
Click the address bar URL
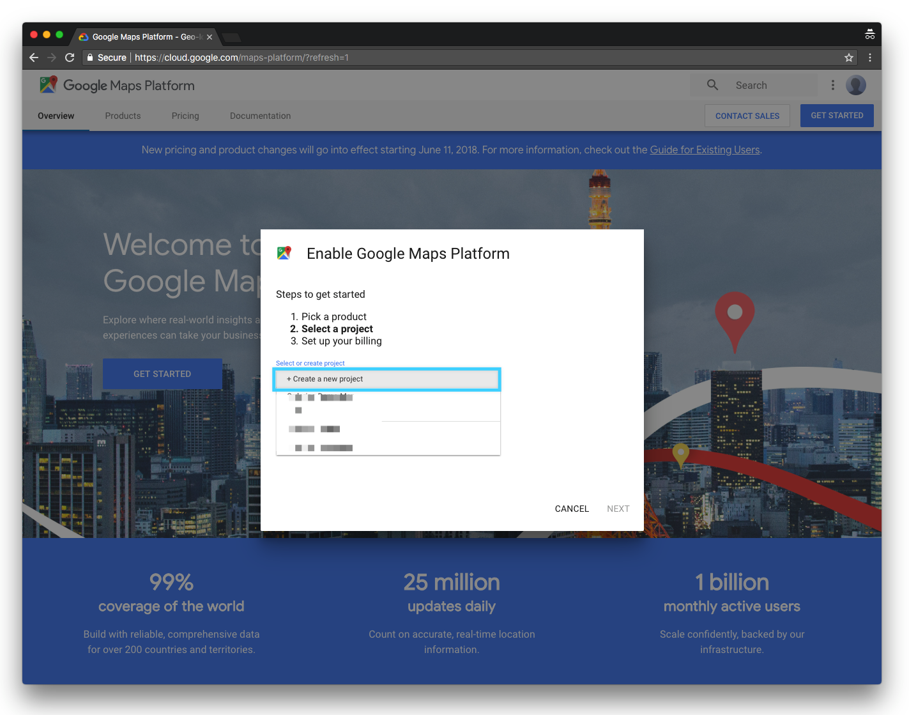click(241, 58)
